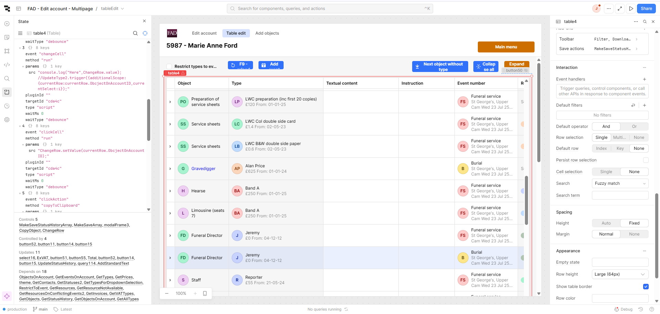Click the Main menu button

click(x=506, y=47)
